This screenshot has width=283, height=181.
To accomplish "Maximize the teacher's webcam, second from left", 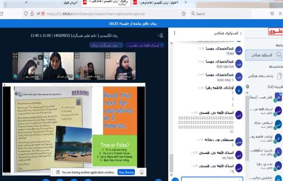I will (x=46, y=55).
